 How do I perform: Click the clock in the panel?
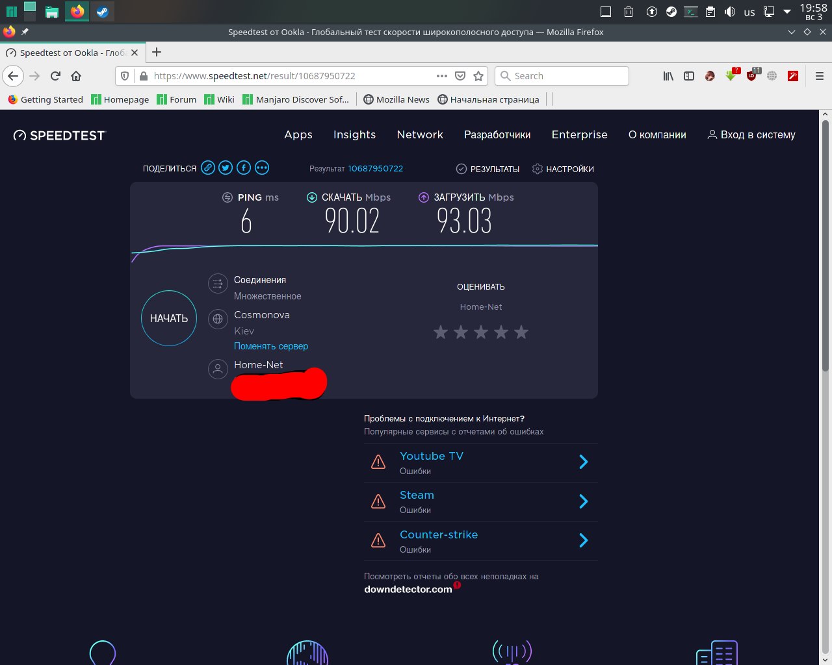pos(813,12)
